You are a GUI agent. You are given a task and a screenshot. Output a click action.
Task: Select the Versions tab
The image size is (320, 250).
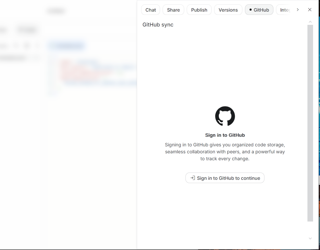click(228, 10)
